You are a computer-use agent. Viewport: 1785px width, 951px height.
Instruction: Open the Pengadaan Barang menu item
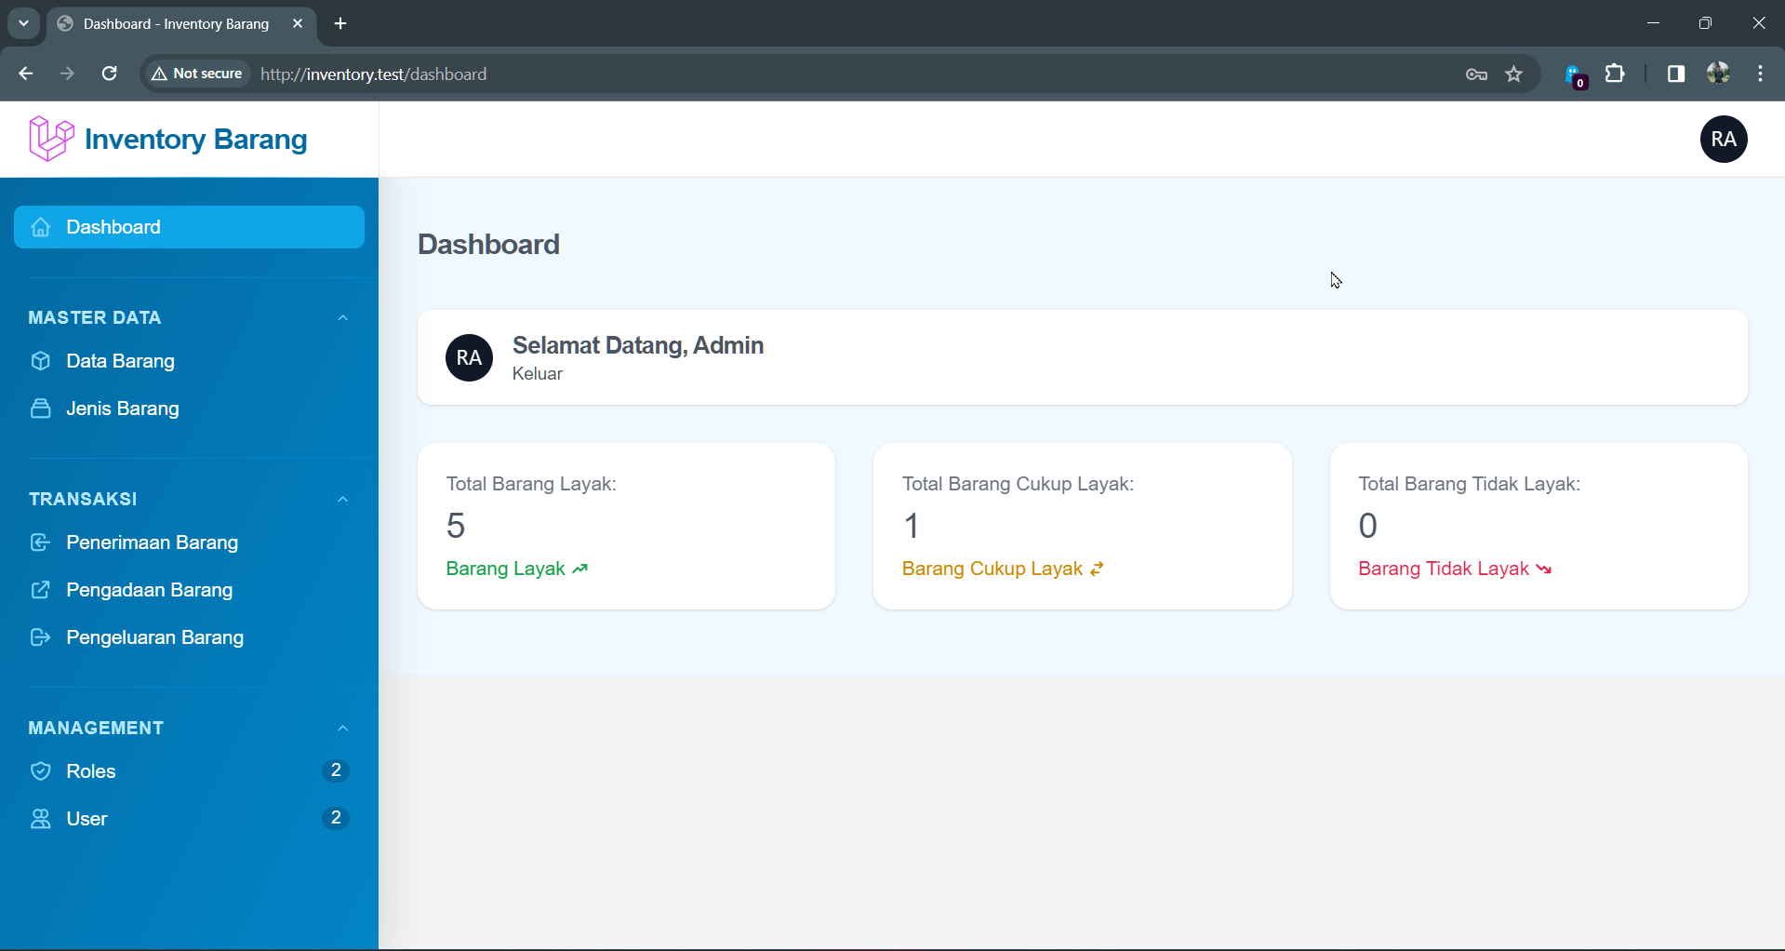click(189, 590)
